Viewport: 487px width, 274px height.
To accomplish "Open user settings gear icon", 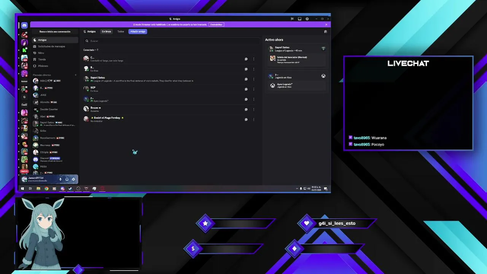I will [x=73, y=179].
